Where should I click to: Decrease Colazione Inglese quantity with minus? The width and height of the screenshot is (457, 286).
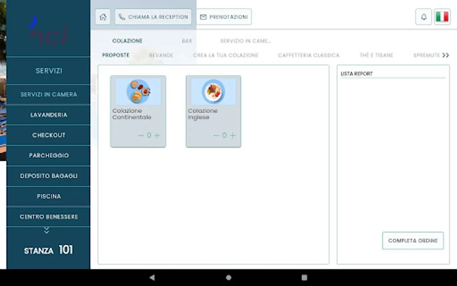coord(216,135)
